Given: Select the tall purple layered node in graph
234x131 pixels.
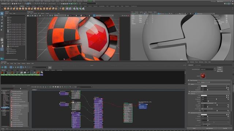Looking at the screenshot, I should (98, 113).
